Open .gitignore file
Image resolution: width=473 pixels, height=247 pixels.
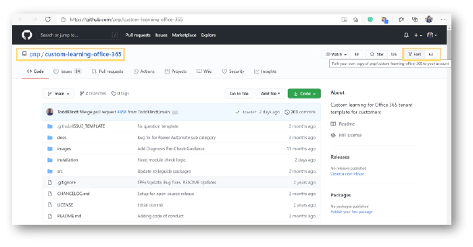click(x=66, y=182)
